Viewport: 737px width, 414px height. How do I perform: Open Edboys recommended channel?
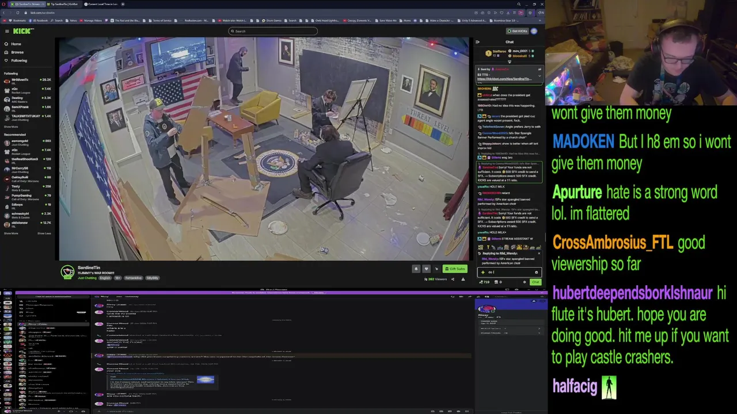point(27,205)
